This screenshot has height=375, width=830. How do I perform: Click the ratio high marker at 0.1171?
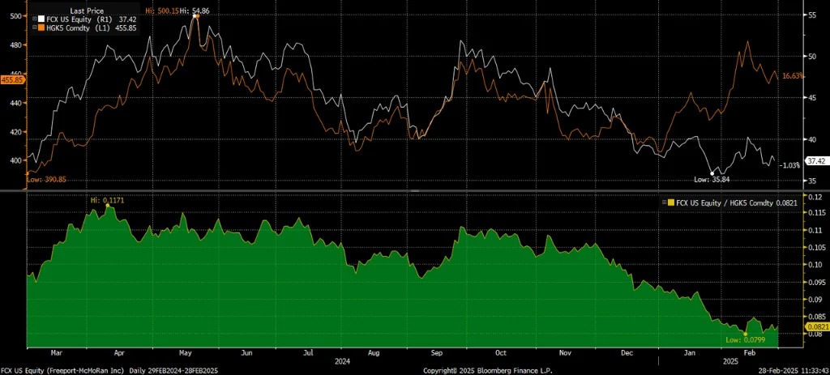(x=108, y=206)
